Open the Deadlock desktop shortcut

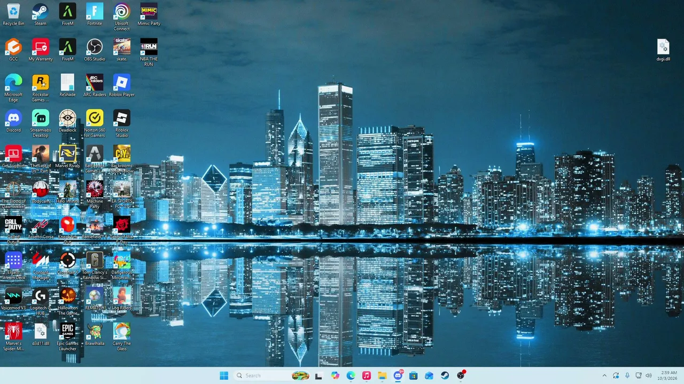coord(67,122)
